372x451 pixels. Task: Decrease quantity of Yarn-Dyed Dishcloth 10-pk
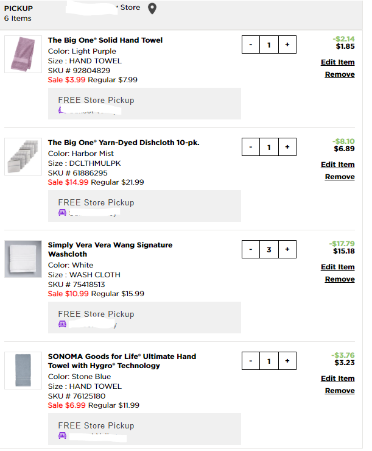[250, 147]
